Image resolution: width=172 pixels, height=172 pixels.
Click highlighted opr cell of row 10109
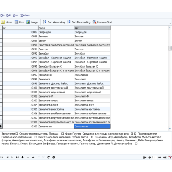pos(92,126)
